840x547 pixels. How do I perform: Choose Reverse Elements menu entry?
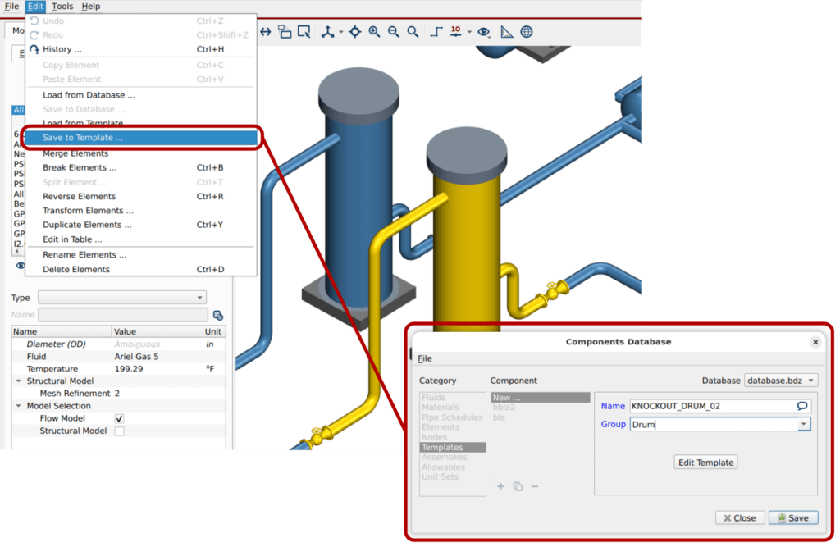pos(141,196)
